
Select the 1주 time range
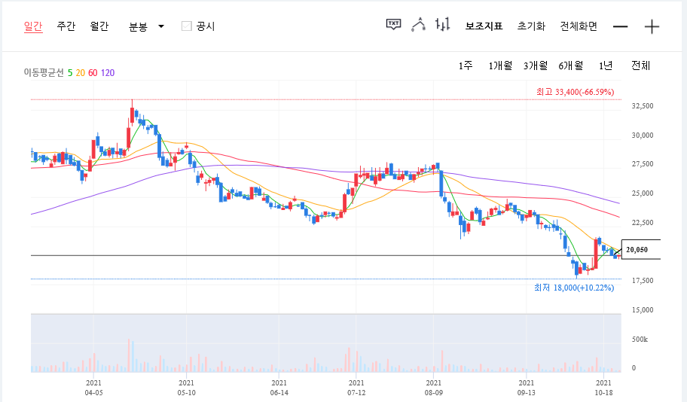466,65
